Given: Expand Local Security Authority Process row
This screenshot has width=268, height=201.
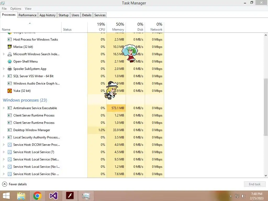Looking at the screenshot, I should (x=4, y=137).
